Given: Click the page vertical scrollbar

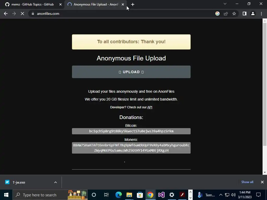Looking at the screenshot, I should click(x=265, y=84).
